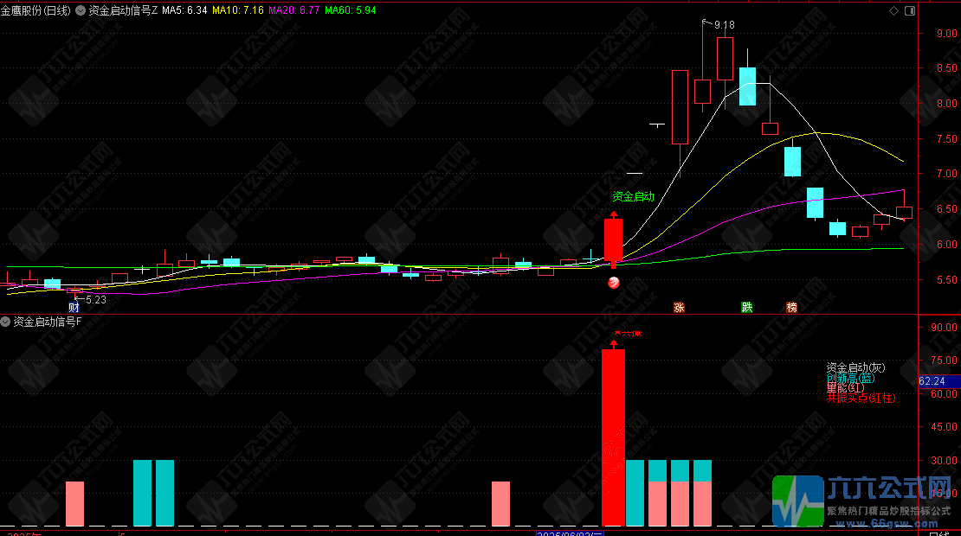Click the 共振买点(红柱) legend entry
This screenshot has width=961, height=536.
click(x=861, y=399)
